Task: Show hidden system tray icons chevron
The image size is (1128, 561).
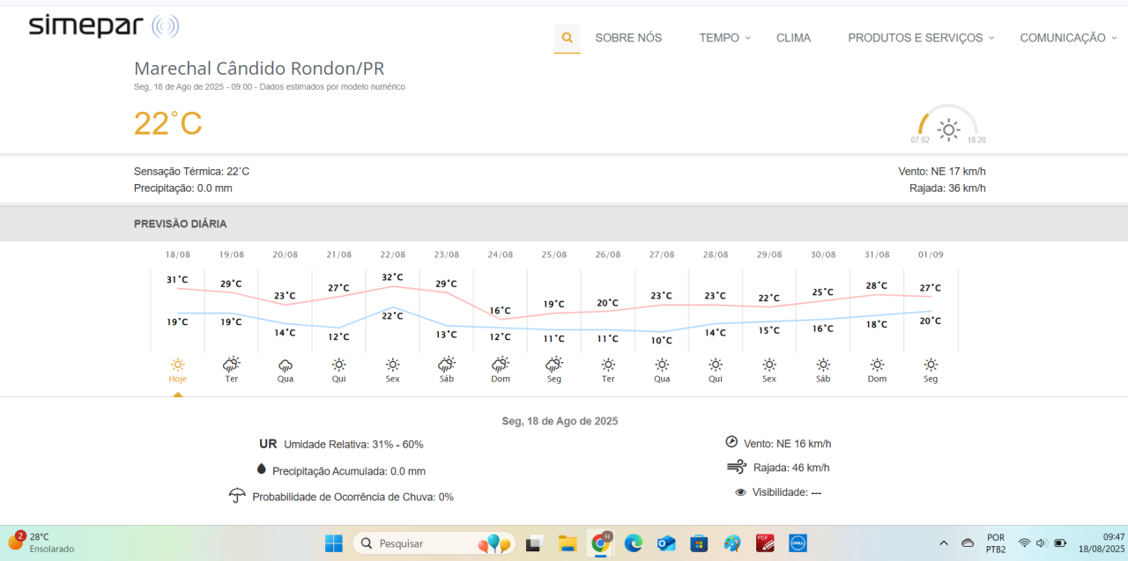Action: click(x=944, y=543)
